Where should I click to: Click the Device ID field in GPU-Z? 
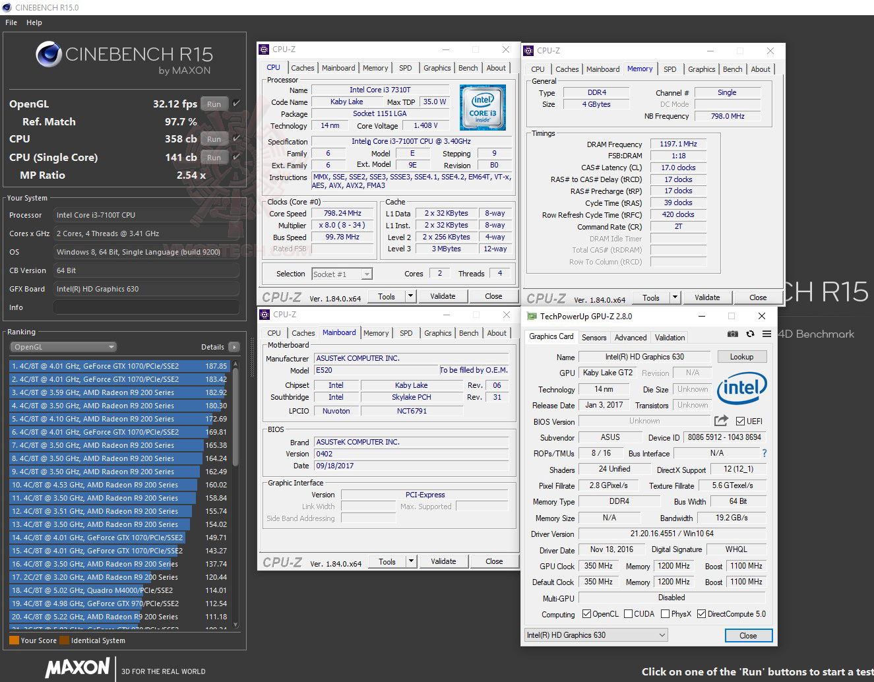coord(724,437)
